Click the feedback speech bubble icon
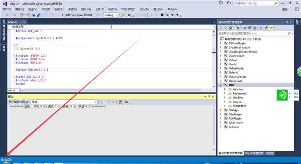301x164 pixels. click(221, 3)
